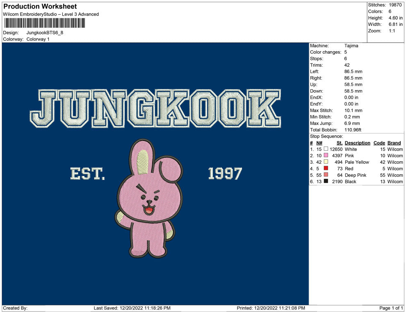Viewport: 406px width, 312px height.
Task: Click the Max Stitch value '10.1 mm'
Action: (x=354, y=111)
